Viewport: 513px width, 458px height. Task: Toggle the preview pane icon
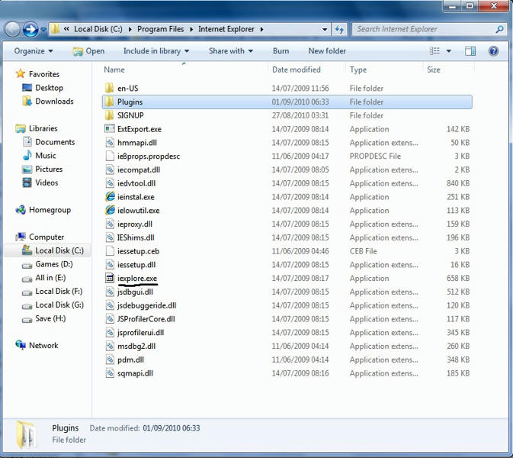coord(470,51)
